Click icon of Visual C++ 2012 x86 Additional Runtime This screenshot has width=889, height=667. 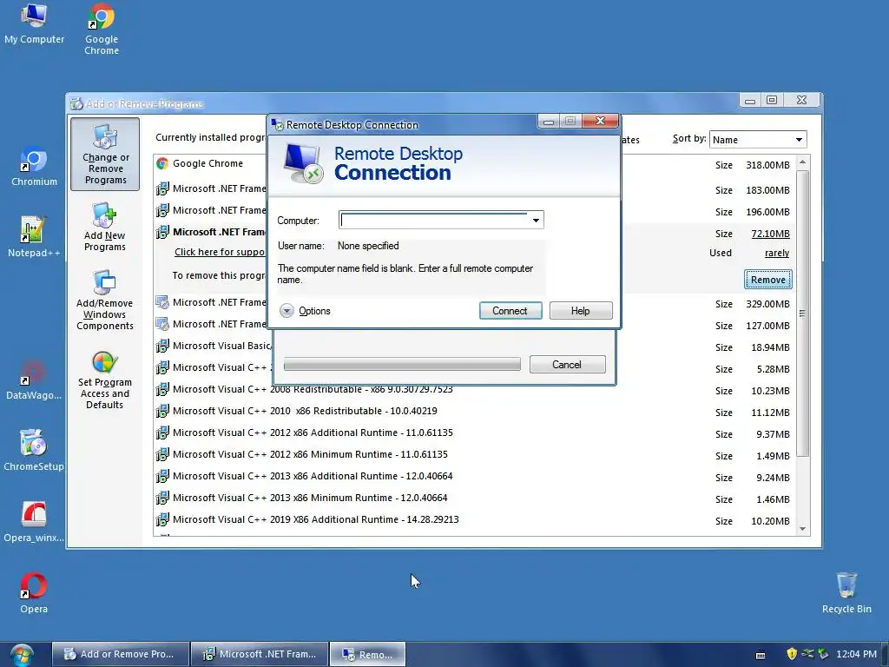tap(162, 433)
